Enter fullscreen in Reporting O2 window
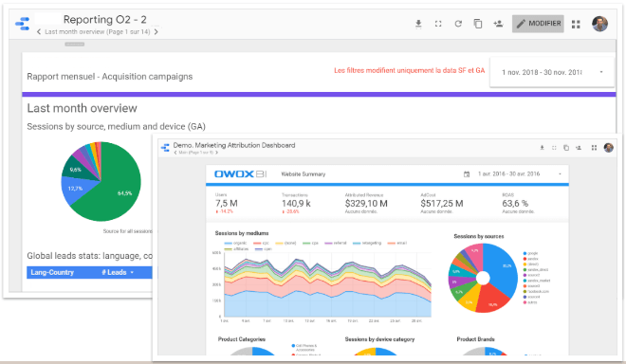Screen dimensions: 626x364 pyautogui.click(x=438, y=24)
